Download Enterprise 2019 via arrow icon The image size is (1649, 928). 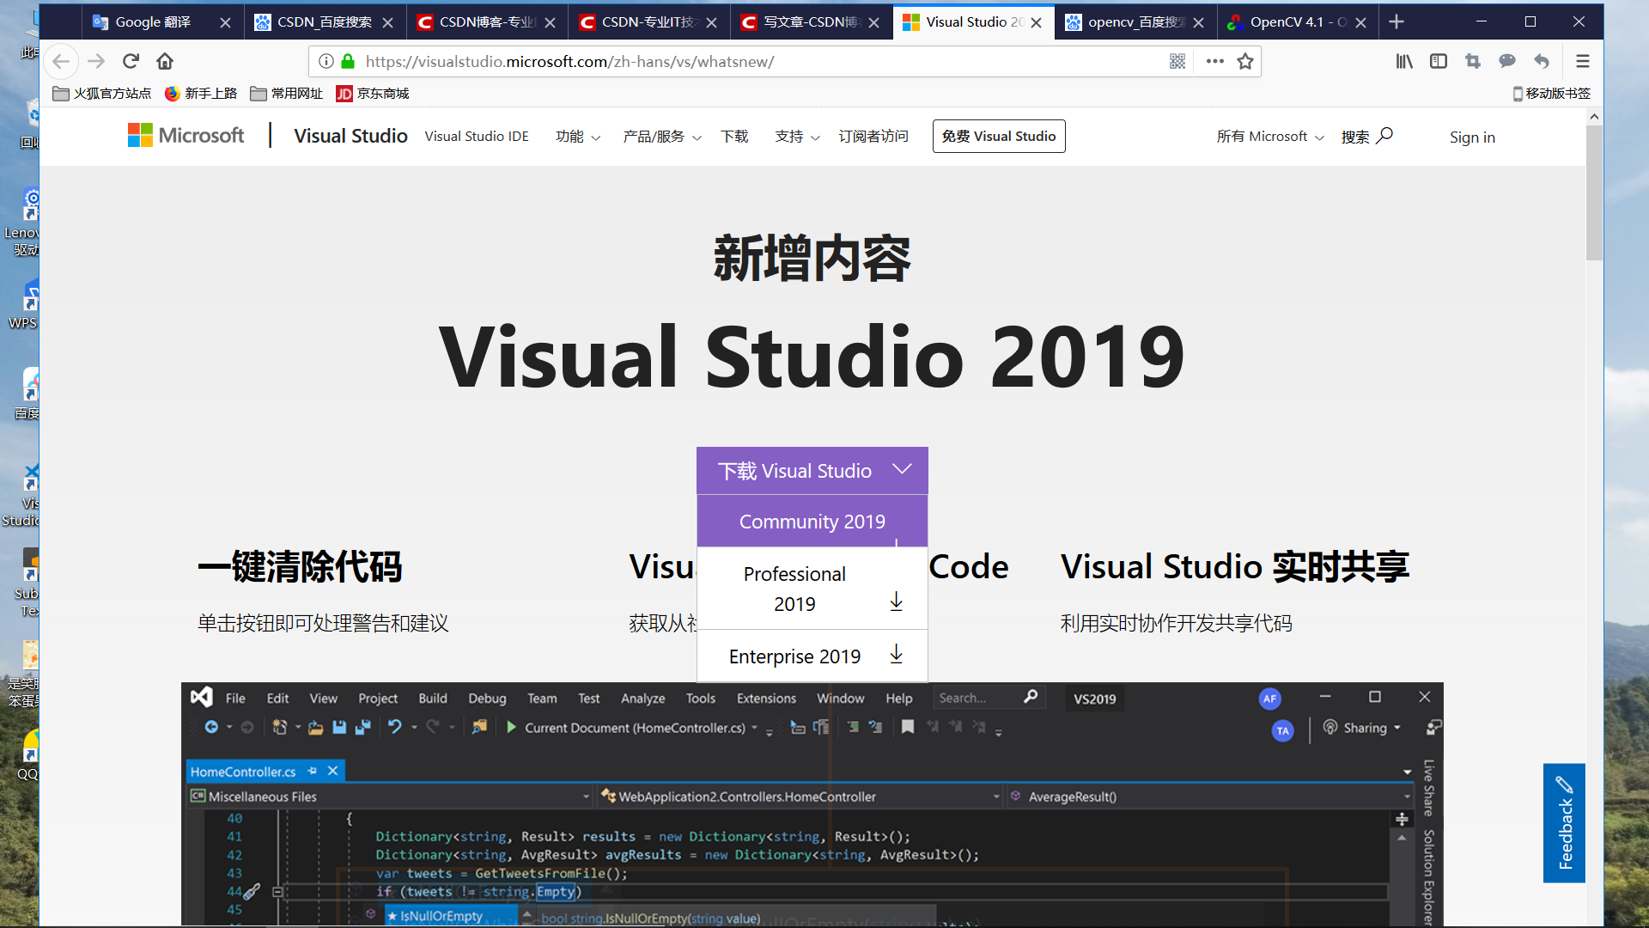point(896,655)
